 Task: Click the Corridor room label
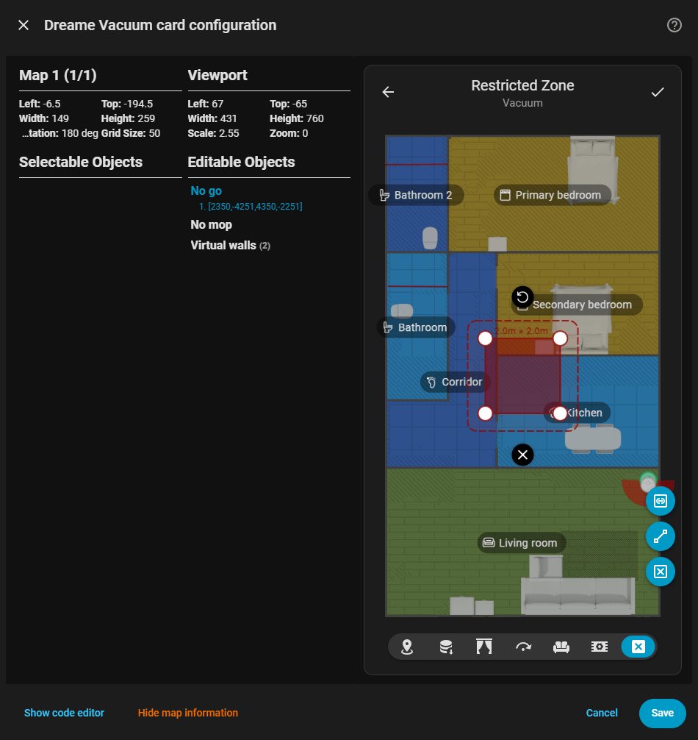(x=455, y=382)
